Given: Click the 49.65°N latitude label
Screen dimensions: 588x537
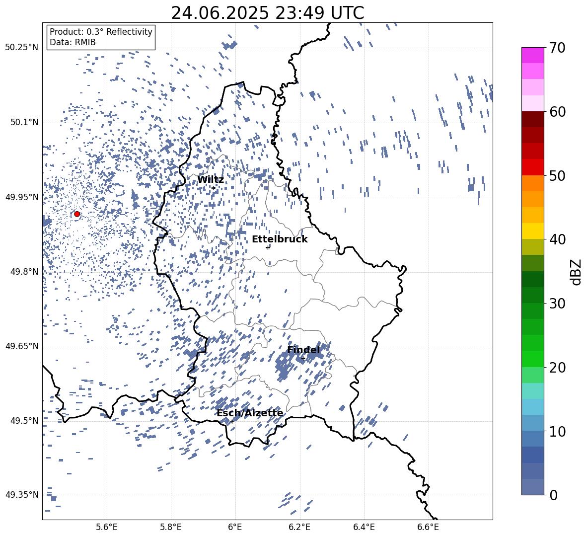Looking at the screenshot, I should (x=22, y=346).
